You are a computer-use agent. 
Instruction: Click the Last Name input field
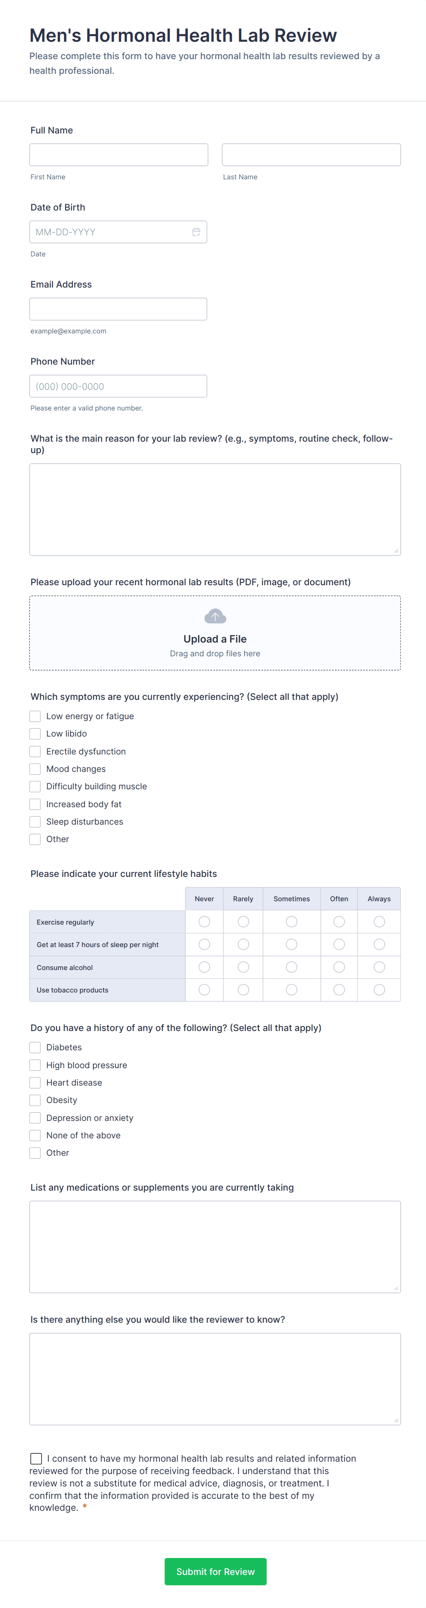tap(311, 154)
